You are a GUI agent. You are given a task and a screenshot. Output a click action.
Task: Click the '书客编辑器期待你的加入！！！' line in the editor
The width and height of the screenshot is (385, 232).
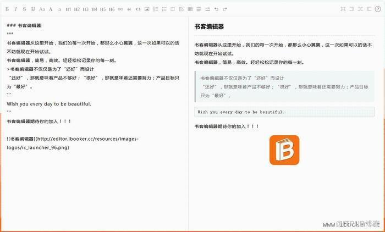click(x=39, y=121)
